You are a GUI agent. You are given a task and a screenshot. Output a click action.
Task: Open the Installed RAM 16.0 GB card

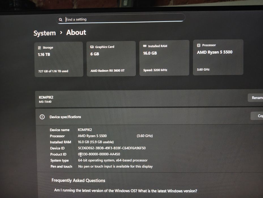click(x=164, y=58)
